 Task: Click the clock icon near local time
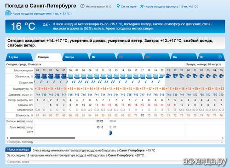82,6
